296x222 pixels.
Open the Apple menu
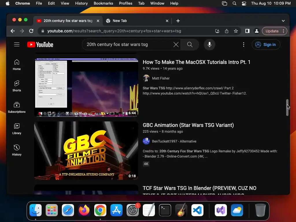8,3
